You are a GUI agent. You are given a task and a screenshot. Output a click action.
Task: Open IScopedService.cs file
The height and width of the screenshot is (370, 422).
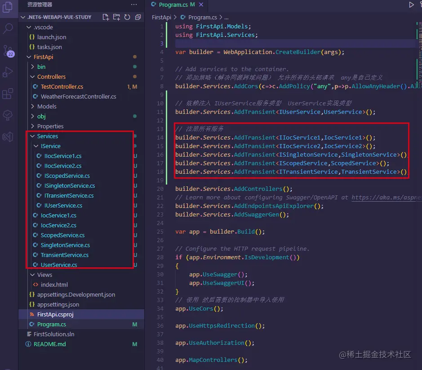(81, 176)
